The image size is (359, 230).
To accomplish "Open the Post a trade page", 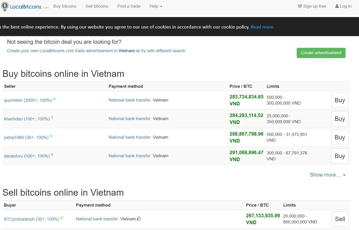I will coord(129,6).
